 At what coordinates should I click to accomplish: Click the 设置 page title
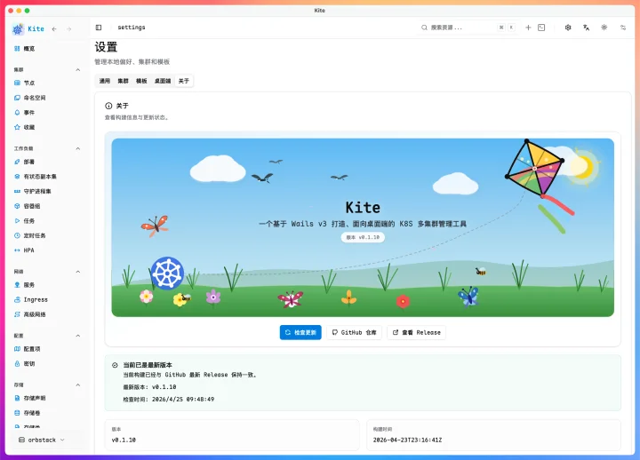coord(106,47)
